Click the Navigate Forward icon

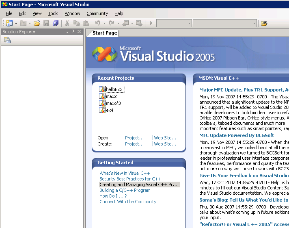pyautogui.click(x=139, y=23)
